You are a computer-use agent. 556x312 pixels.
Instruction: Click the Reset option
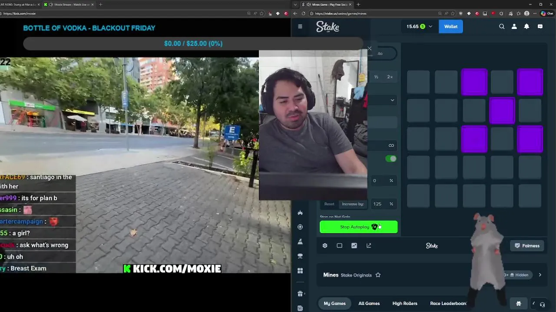click(x=329, y=204)
